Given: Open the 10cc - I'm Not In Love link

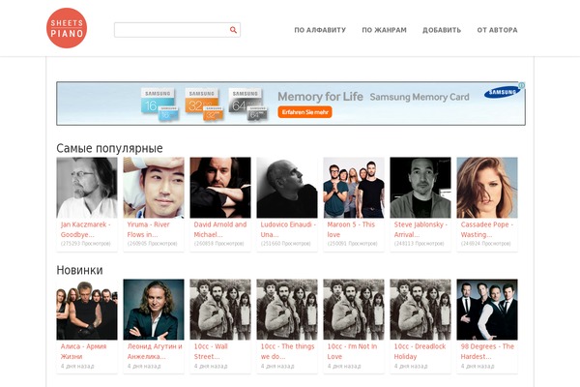Looking at the screenshot, I should pos(352,351).
